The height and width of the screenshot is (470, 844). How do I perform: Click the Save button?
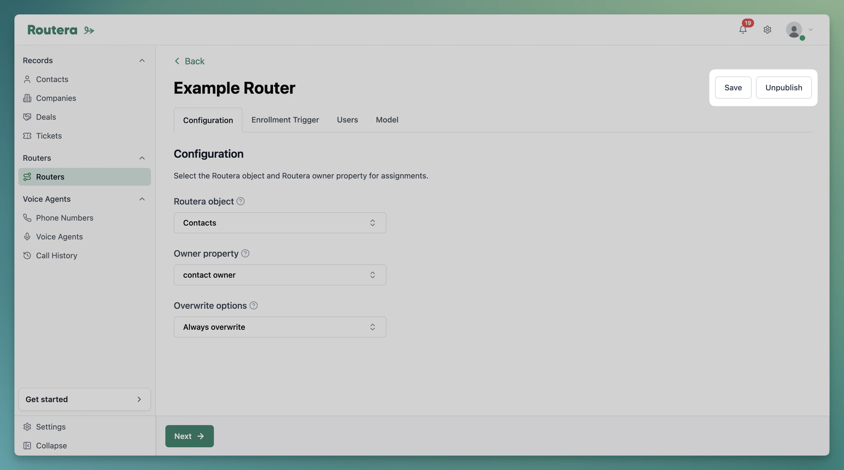[x=733, y=88]
